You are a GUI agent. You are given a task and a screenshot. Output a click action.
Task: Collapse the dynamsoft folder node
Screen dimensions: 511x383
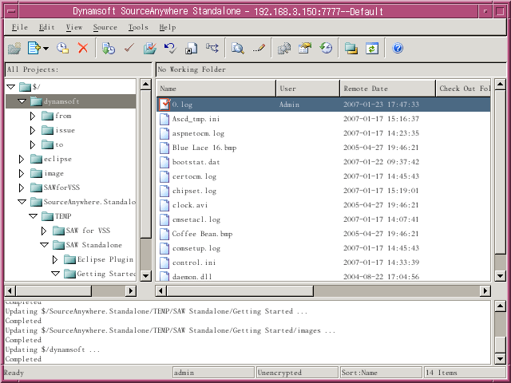pyautogui.click(x=22, y=101)
